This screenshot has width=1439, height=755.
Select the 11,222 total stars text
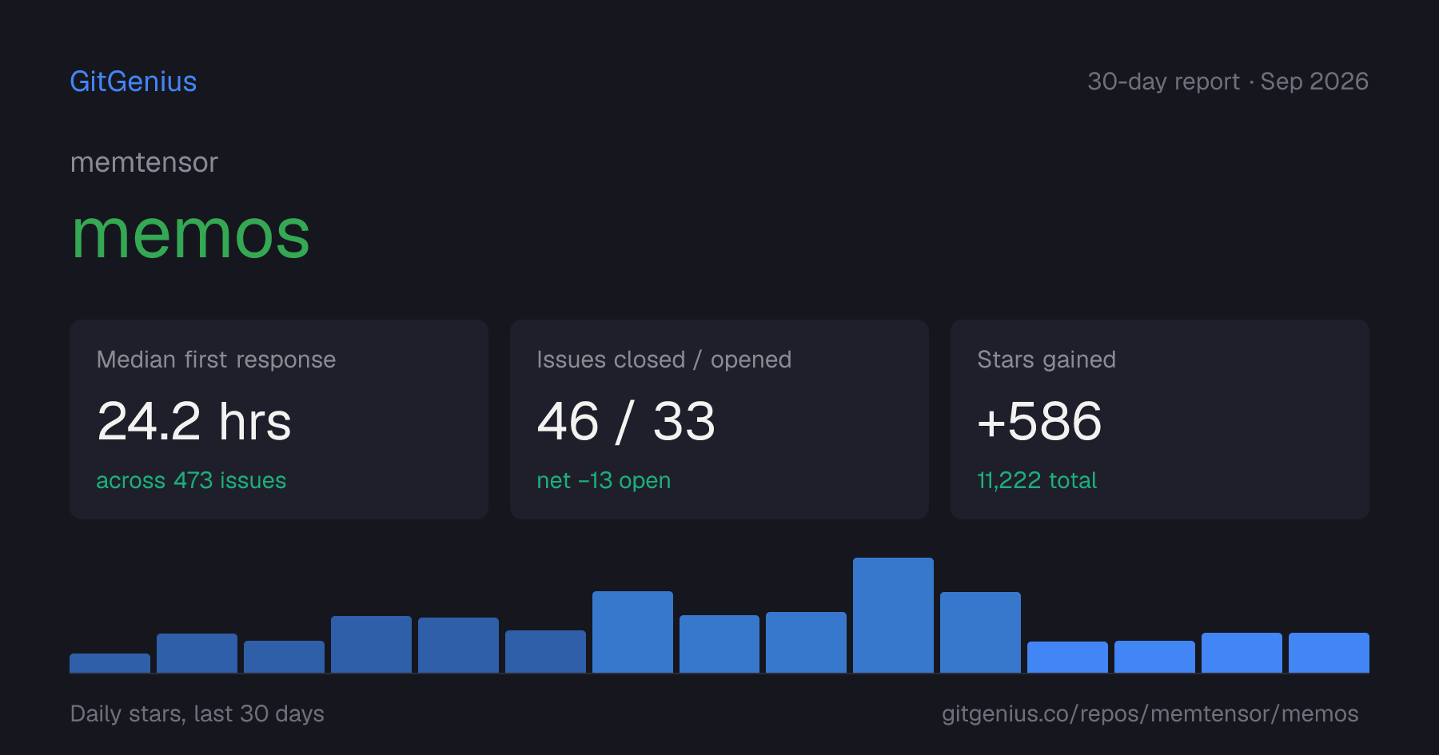click(1037, 480)
